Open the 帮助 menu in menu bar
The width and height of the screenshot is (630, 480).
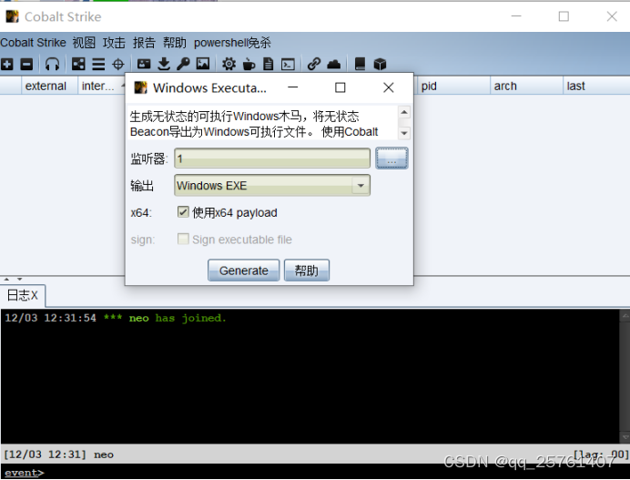tap(175, 43)
